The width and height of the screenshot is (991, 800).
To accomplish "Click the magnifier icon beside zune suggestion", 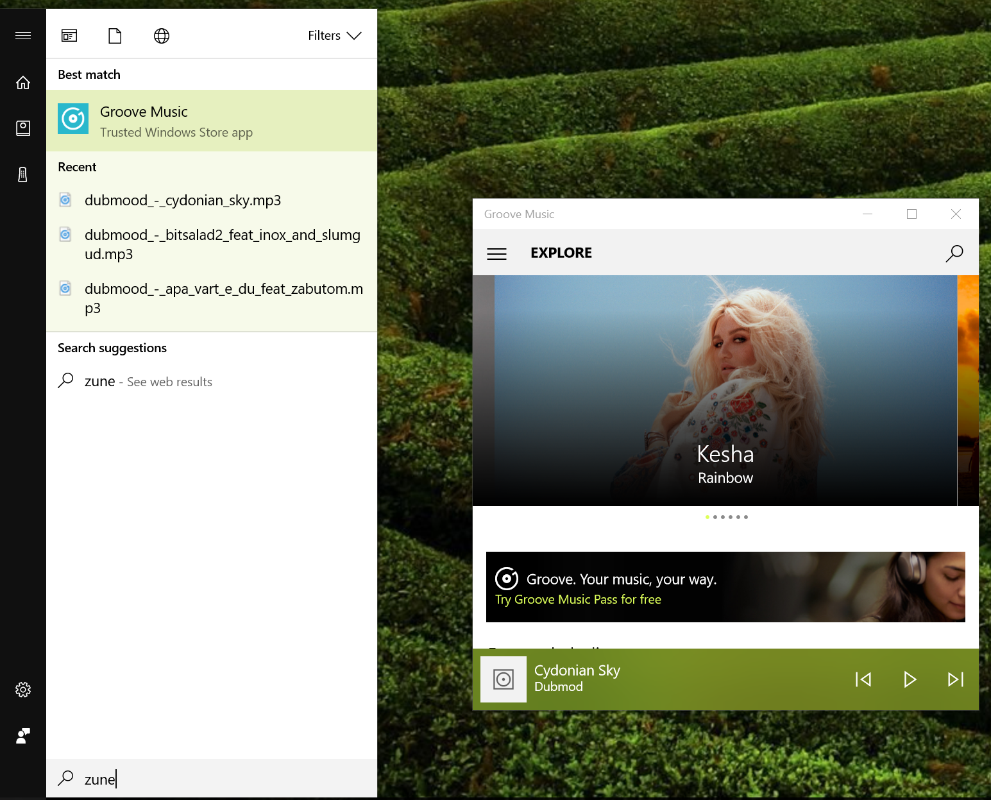I will point(65,381).
